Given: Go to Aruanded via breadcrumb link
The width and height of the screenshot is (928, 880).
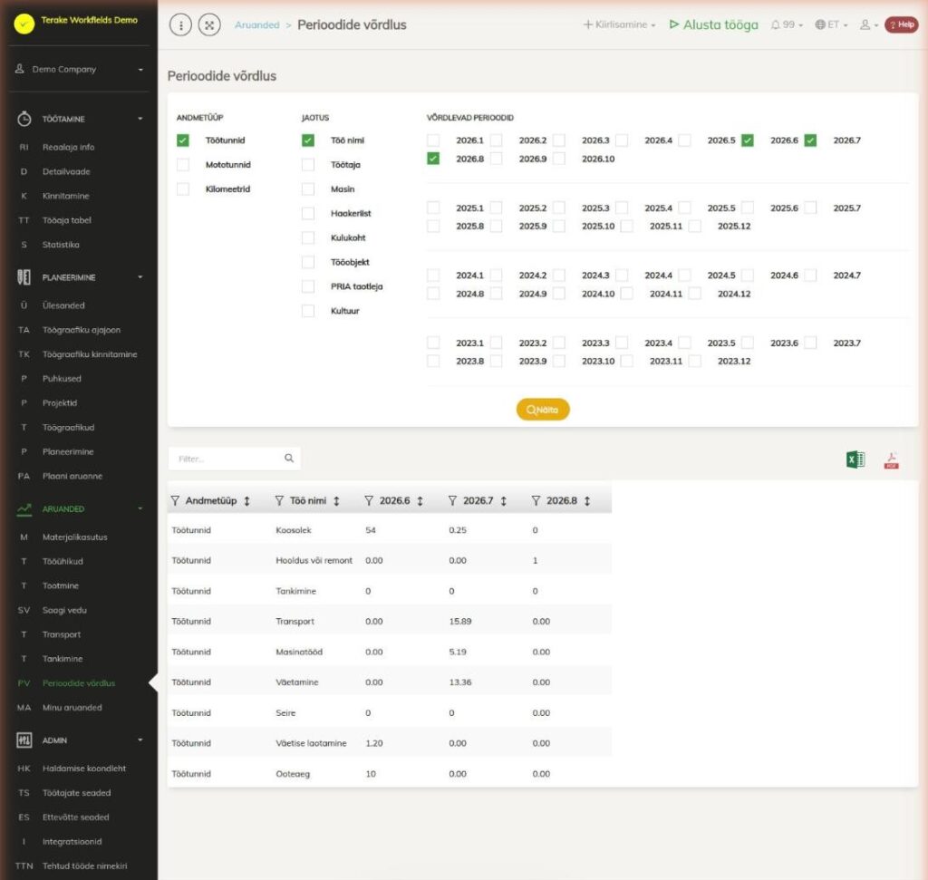Looking at the screenshot, I should (256, 24).
